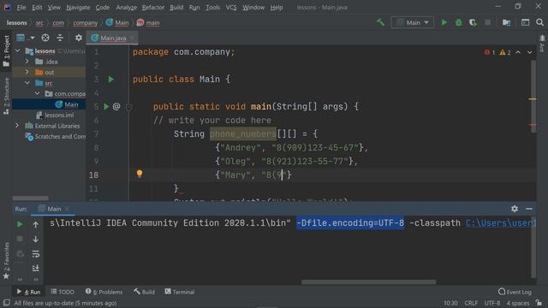This screenshot has width=548, height=308.
Task: Open the TODO tool window
Action: click(x=63, y=292)
